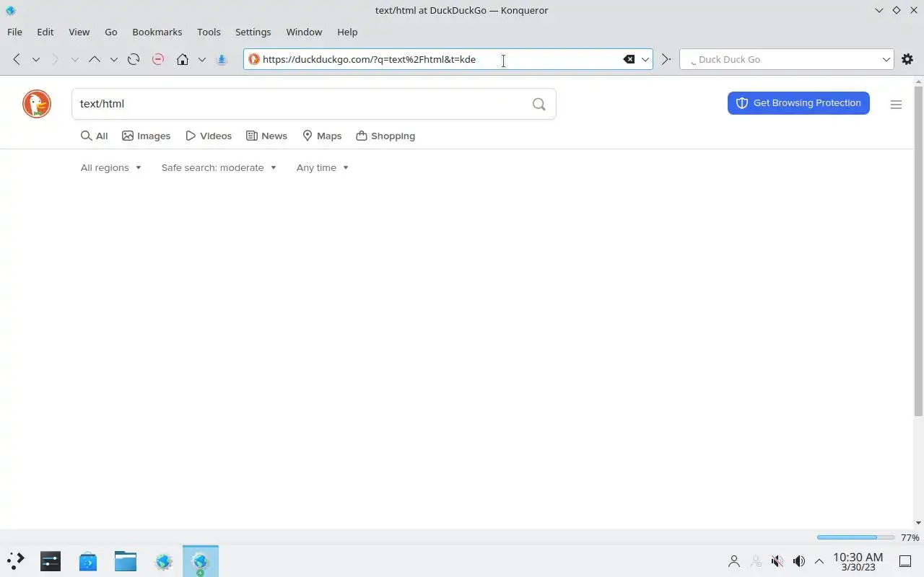Screen dimensions: 924x577
Task: Go to the Home page
Action: coord(183,59)
